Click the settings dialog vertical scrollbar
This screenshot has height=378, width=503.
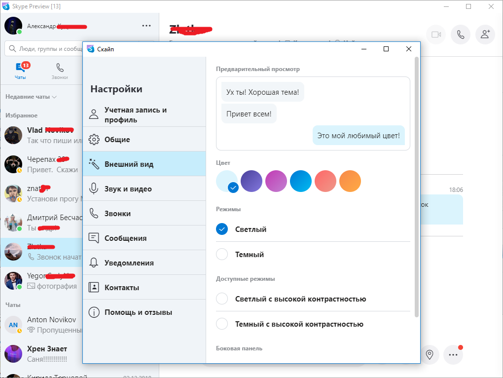tap(416, 187)
